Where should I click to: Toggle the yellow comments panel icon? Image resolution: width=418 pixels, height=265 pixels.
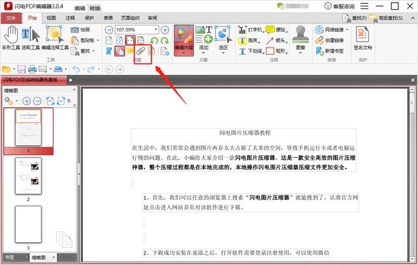130,51
